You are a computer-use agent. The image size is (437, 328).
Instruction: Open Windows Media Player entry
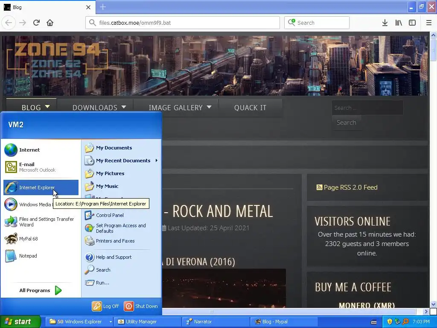click(x=28, y=205)
